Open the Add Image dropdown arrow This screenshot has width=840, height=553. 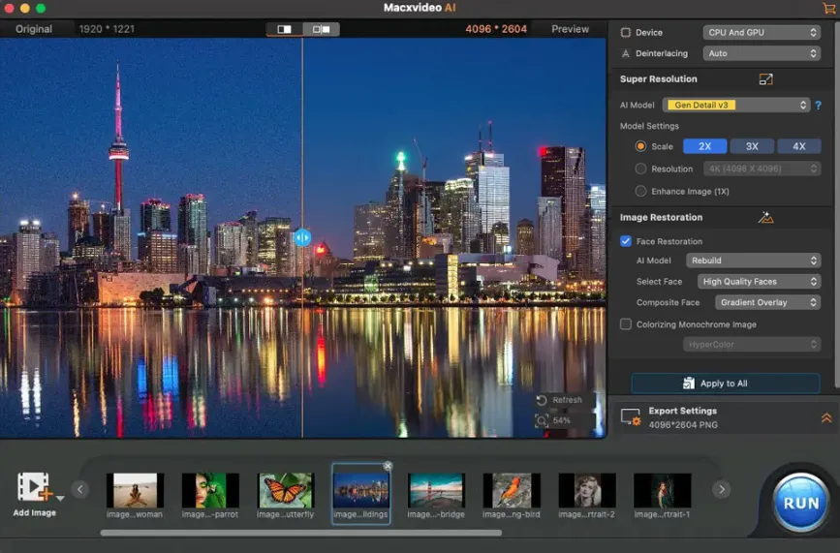pyautogui.click(x=60, y=499)
